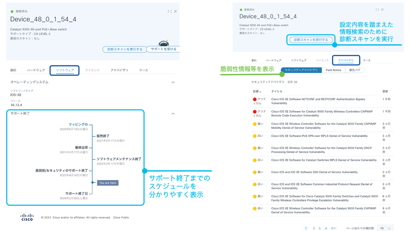Go to page 2 of advisories
This screenshot has width=410, height=231.
(314, 229)
